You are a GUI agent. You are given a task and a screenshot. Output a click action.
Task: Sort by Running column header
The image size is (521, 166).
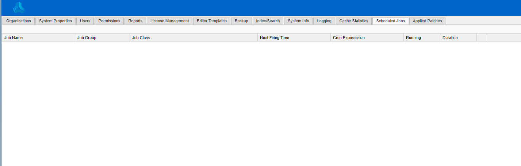click(x=422, y=38)
